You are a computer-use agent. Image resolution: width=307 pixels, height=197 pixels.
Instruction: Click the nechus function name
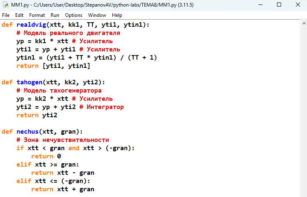[27, 132]
